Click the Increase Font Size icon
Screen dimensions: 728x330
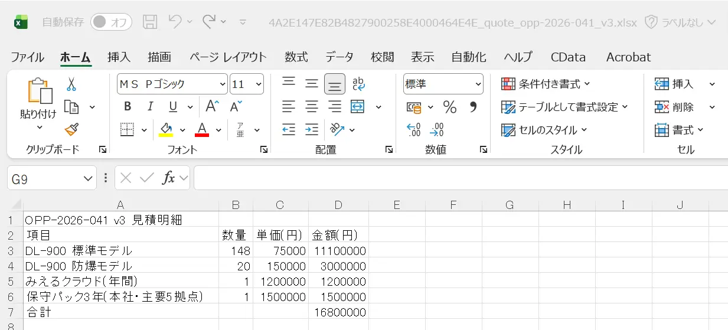212,107
